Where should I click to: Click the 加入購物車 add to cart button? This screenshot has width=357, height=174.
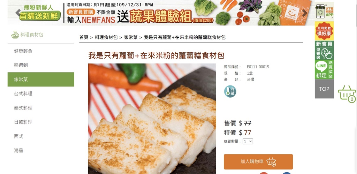click(258, 162)
